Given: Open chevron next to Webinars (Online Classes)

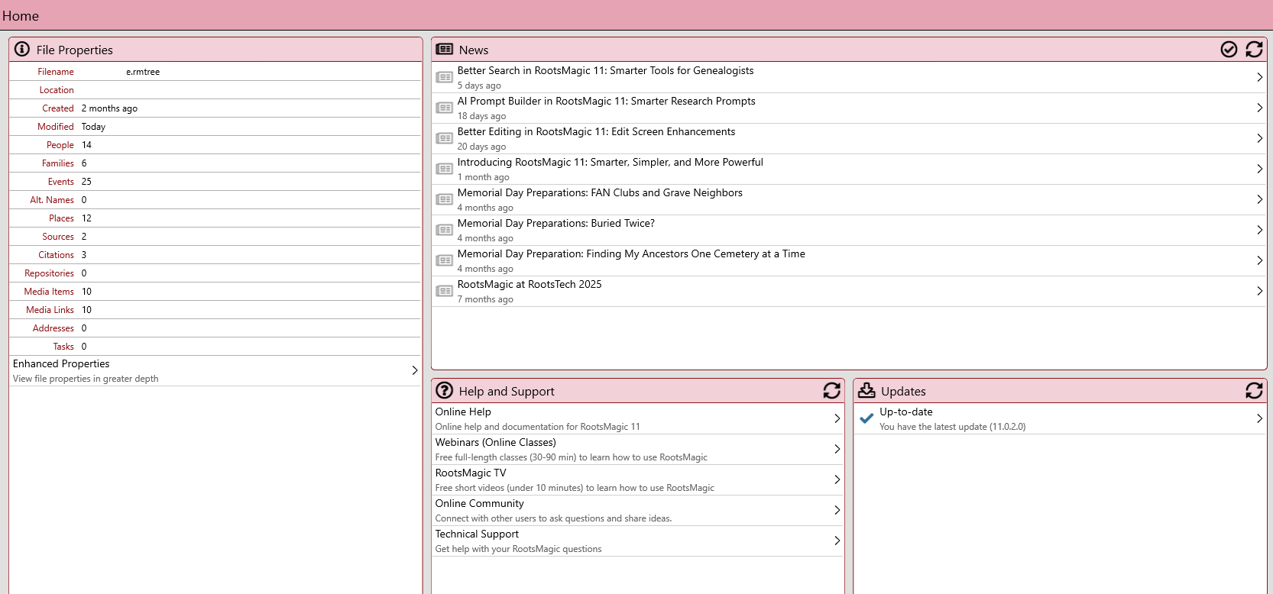Looking at the screenshot, I should (x=837, y=449).
